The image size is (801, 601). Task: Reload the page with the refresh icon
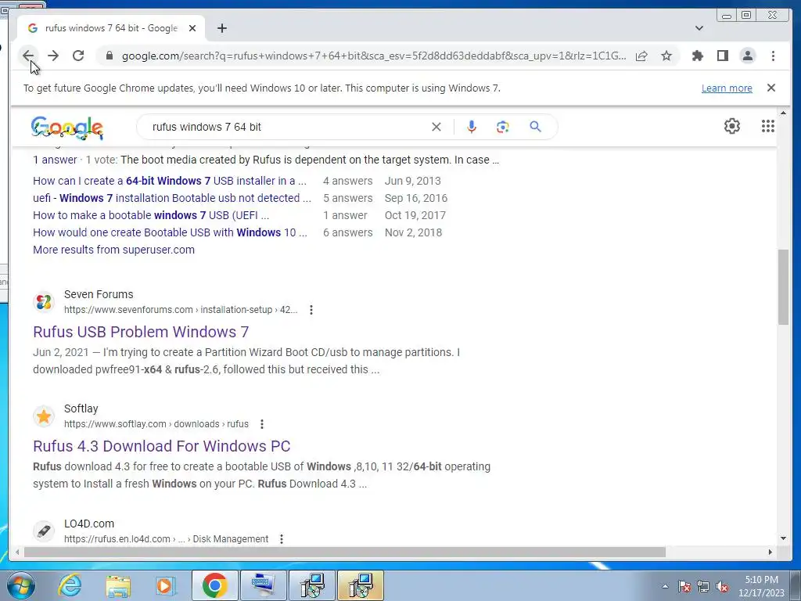(78, 56)
